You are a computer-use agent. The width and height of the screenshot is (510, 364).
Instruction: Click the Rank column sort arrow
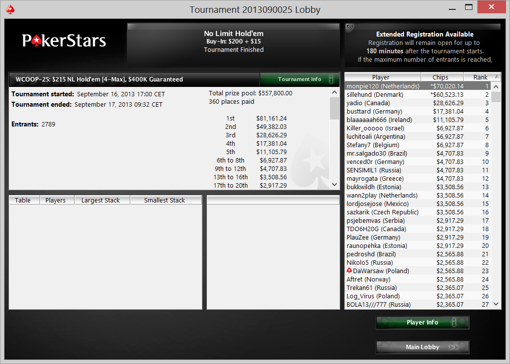(x=497, y=77)
